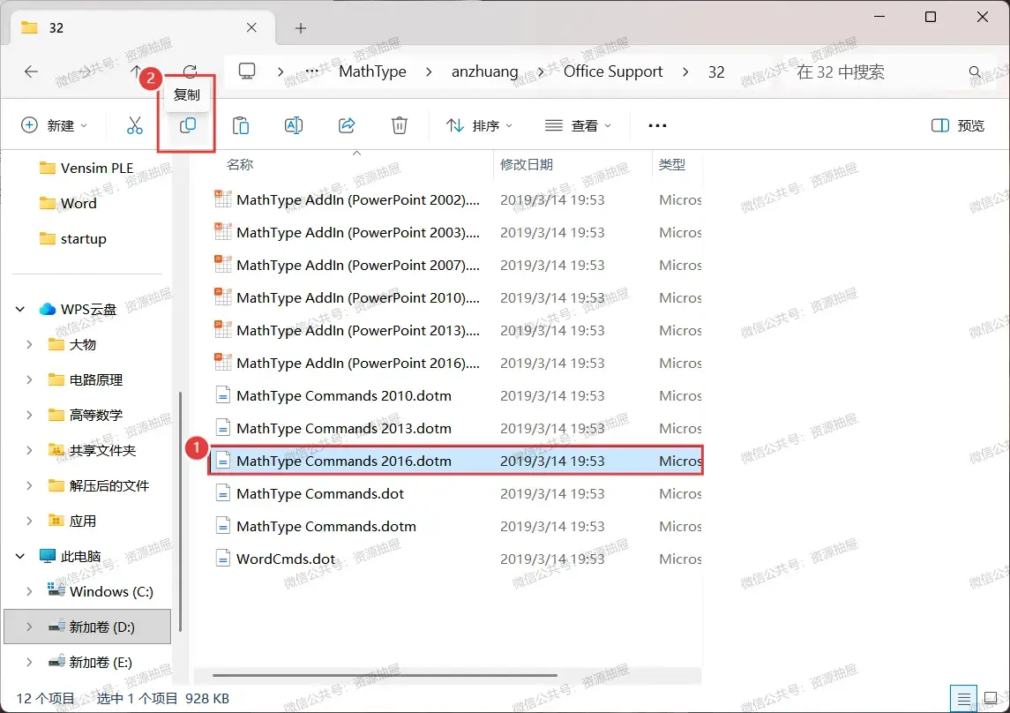Expand the 解压后的文件 node
This screenshot has width=1010, height=713.
[x=29, y=485]
